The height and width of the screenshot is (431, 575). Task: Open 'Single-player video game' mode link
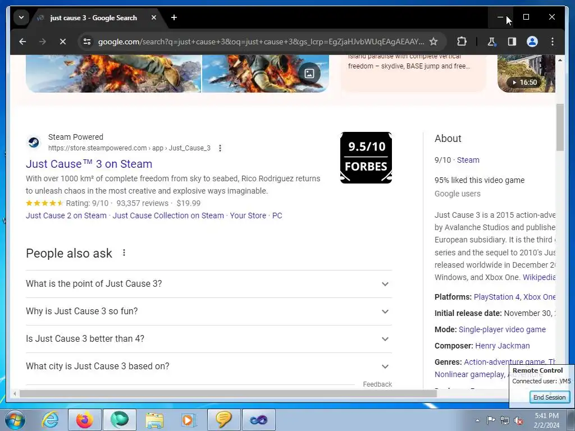tap(502, 329)
